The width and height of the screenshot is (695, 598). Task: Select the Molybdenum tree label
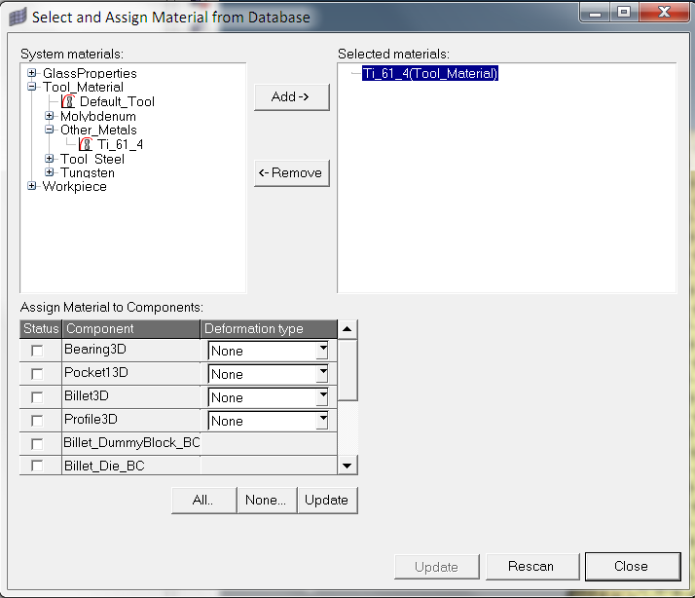[x=98, y=116]
